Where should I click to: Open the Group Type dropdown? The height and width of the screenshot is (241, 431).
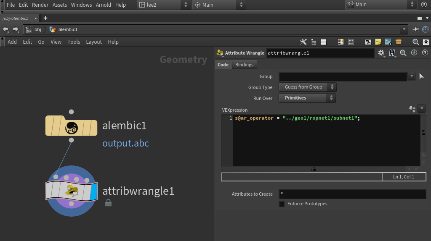(x=307, y=87)
